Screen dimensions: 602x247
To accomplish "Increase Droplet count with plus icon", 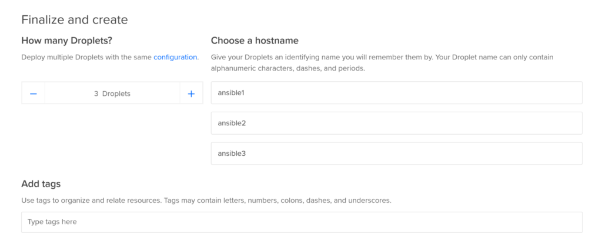I will (x=191, y=94).
